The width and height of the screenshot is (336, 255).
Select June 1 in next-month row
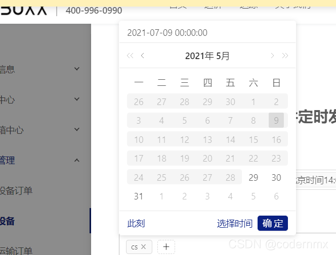click(x=161, y=196)
